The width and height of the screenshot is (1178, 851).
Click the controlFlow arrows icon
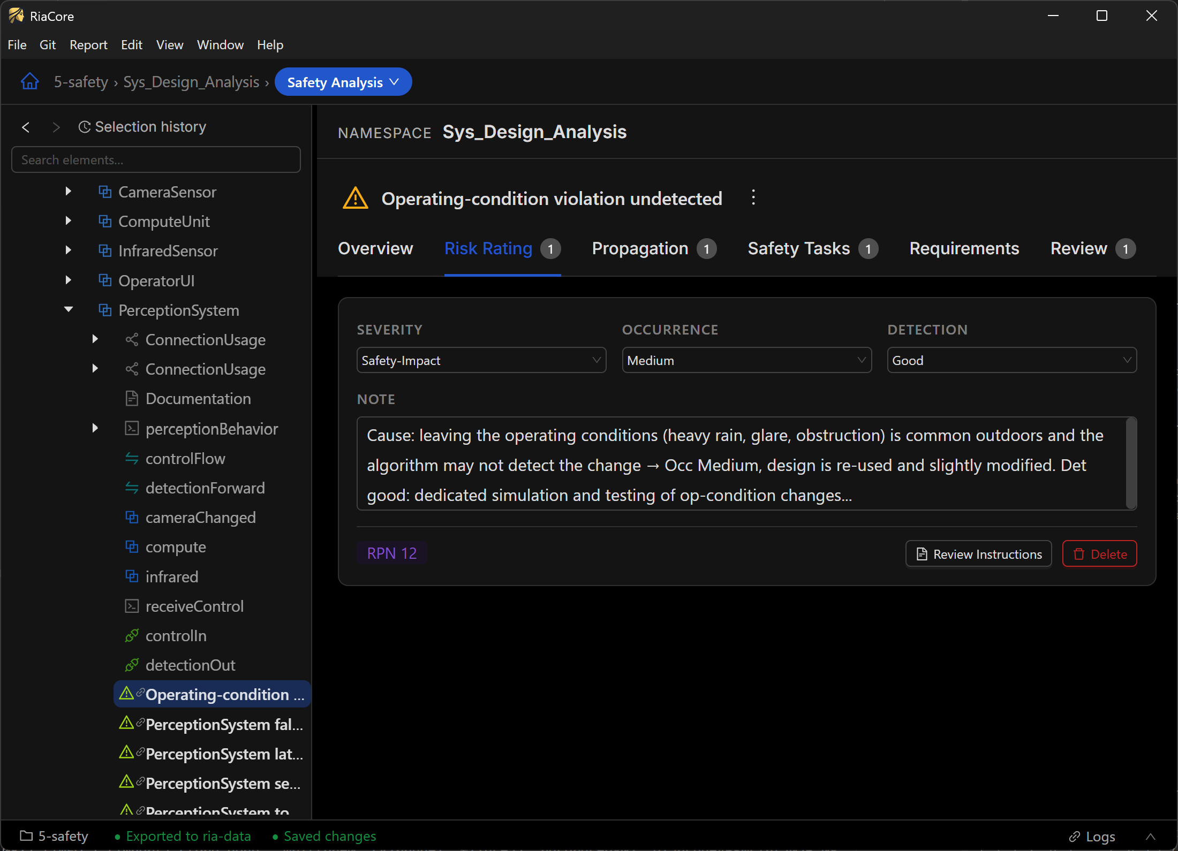pos(132,458)
